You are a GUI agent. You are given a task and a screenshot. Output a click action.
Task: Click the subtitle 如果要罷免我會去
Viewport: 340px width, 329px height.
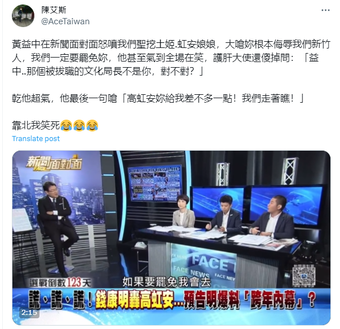pos(166,282)
